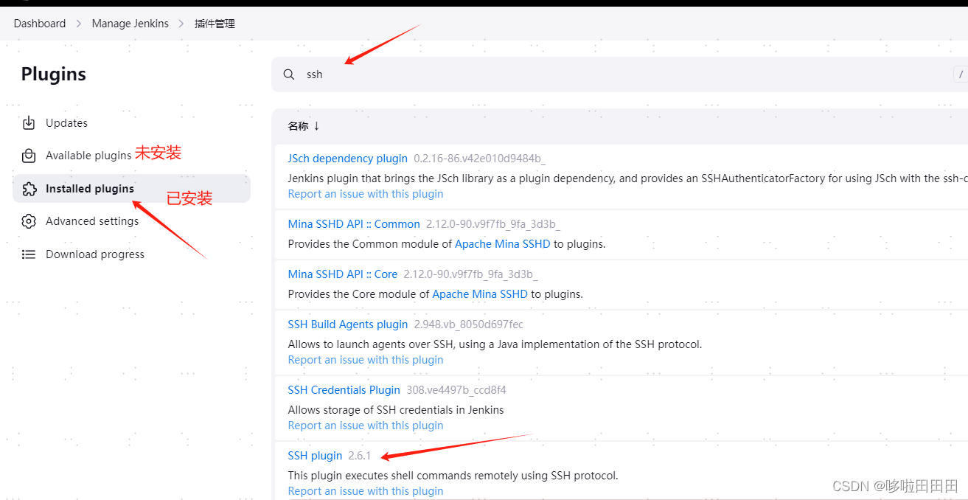Open Manage Jenkins from breadcrumb

pos(130,23)
